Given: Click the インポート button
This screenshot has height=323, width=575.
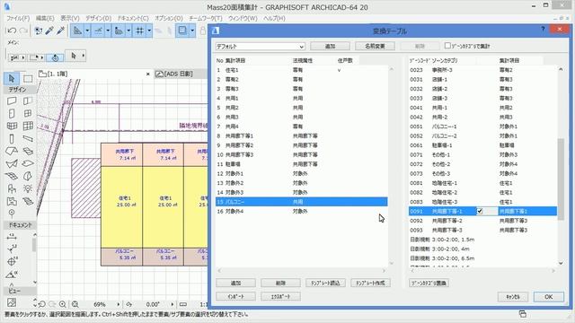Looking at the screenshot, I should pos(235,296).
